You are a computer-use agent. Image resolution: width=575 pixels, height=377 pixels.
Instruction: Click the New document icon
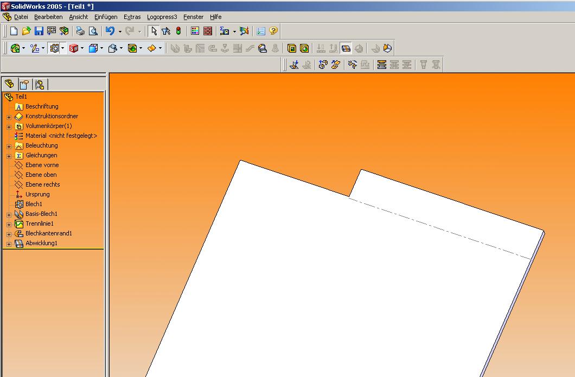click(14, 31)
